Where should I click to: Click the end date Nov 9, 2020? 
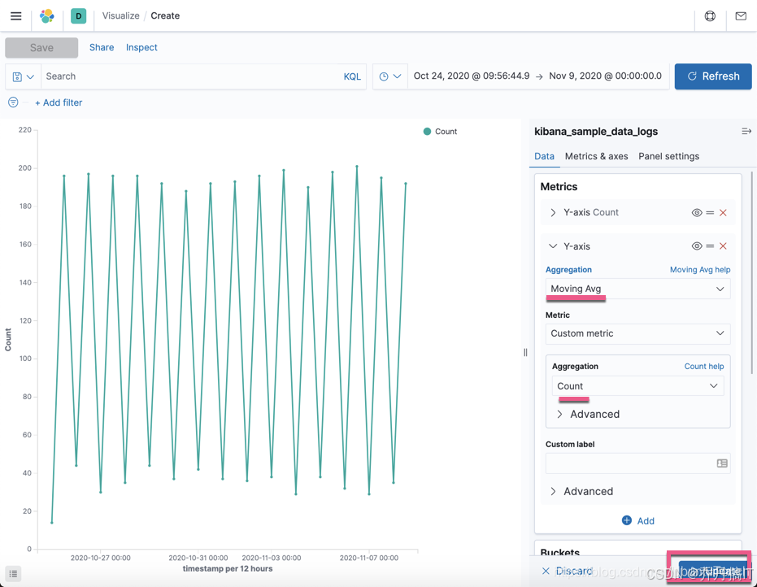[606, 76]
